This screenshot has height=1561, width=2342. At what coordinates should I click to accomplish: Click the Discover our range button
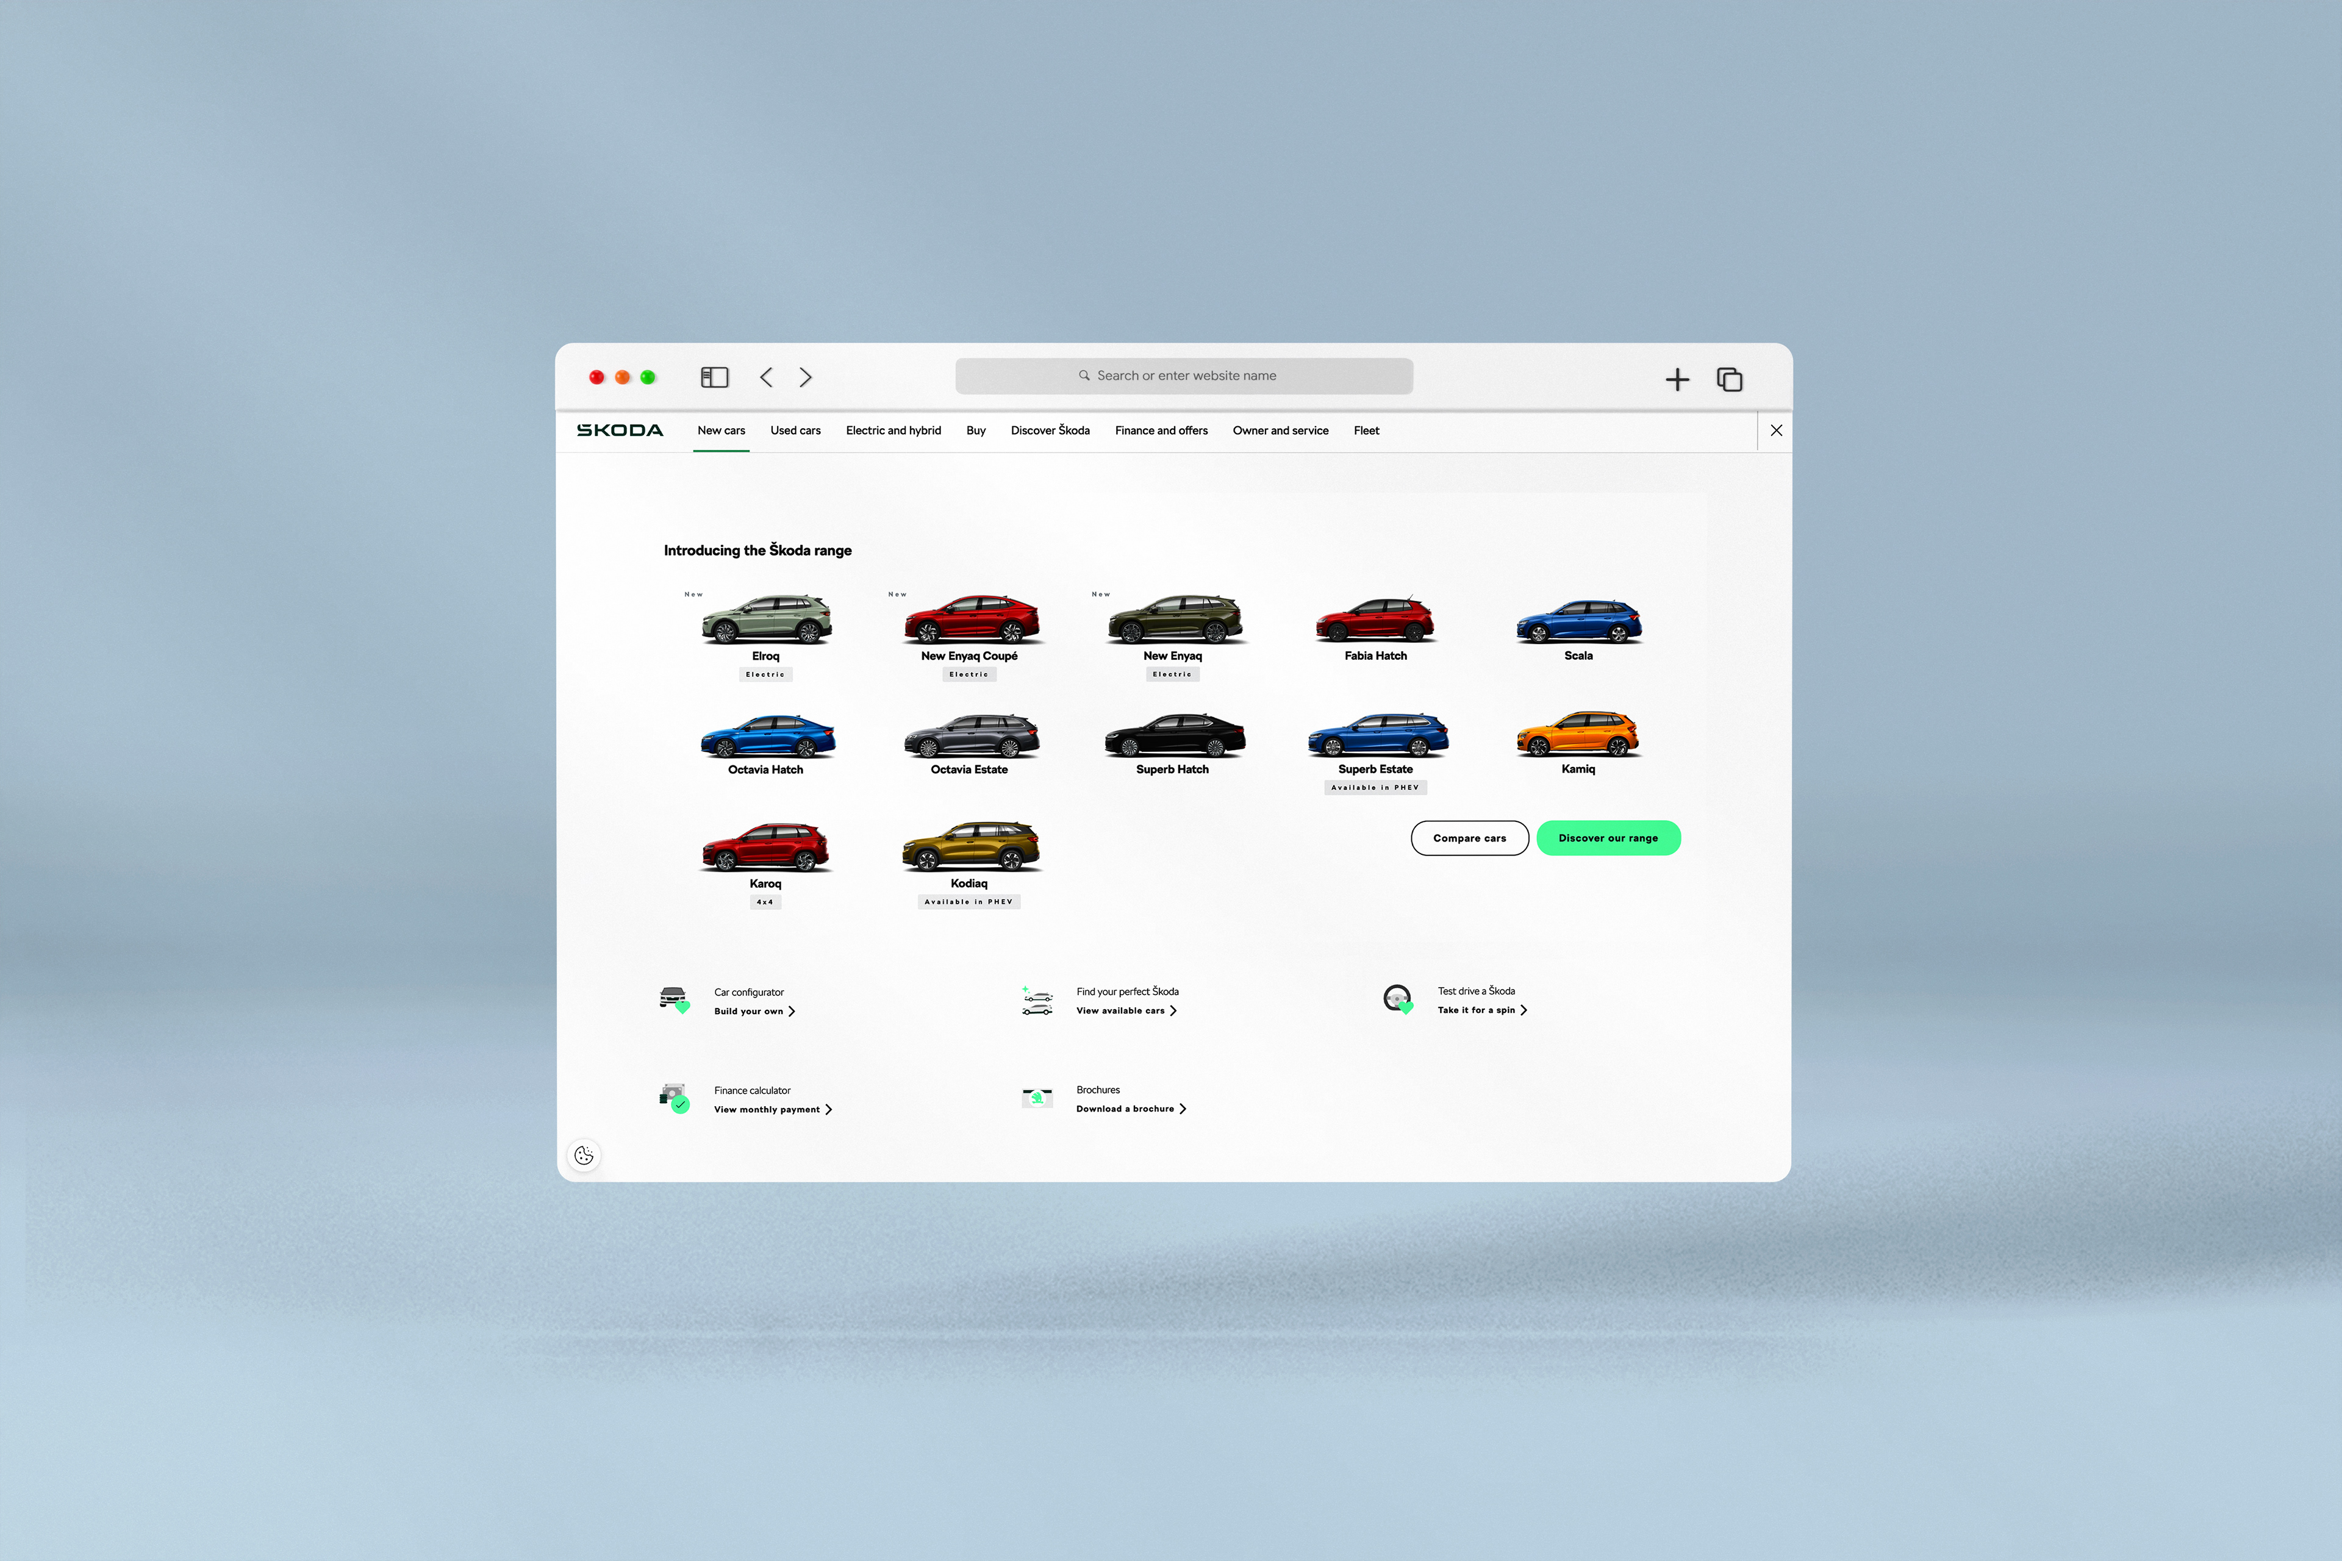[x=1608, y=838]
